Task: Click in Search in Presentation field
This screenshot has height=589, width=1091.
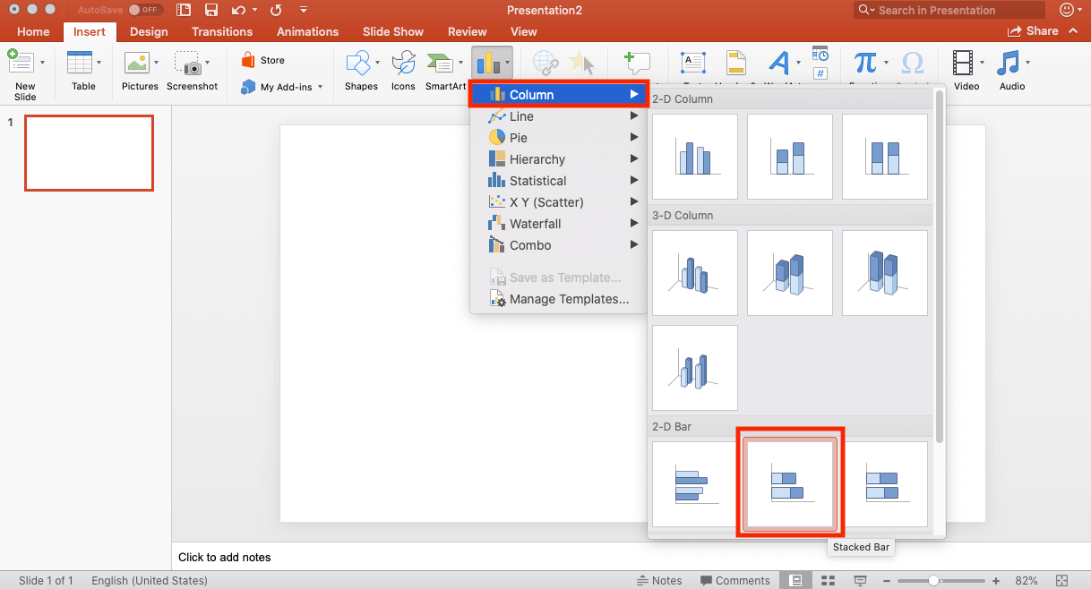Action: pyautogui.click(x=949, y=10)
